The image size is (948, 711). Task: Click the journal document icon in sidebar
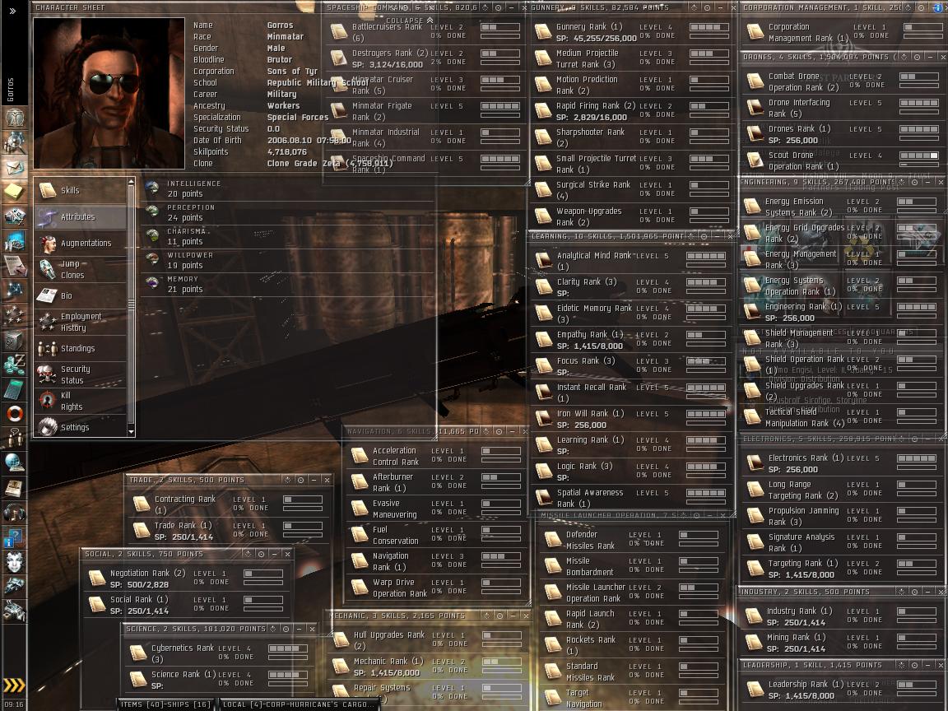coord(14,266)
